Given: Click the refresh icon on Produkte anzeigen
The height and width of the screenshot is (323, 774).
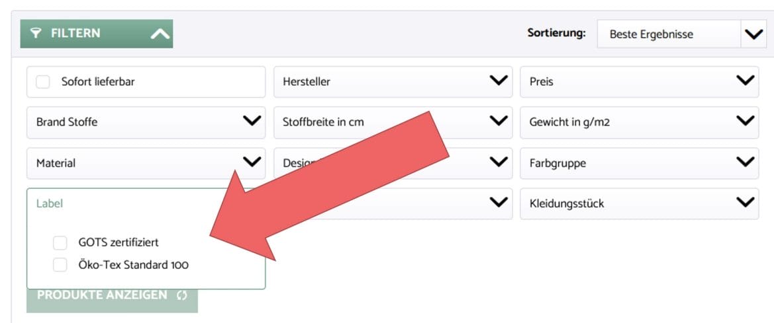Looking at the screenshot, I should point(182,295).
